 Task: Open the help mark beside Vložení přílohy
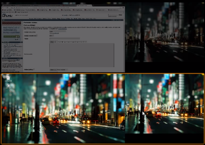[x=34, y=70]
